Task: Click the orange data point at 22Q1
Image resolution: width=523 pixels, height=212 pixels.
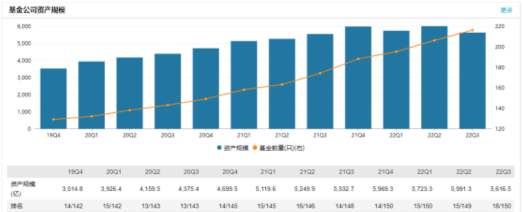Action: [x=396, y=51]
